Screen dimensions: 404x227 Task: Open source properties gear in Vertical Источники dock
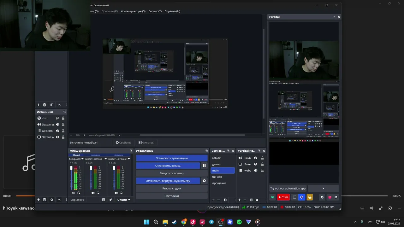coord(257,200)
